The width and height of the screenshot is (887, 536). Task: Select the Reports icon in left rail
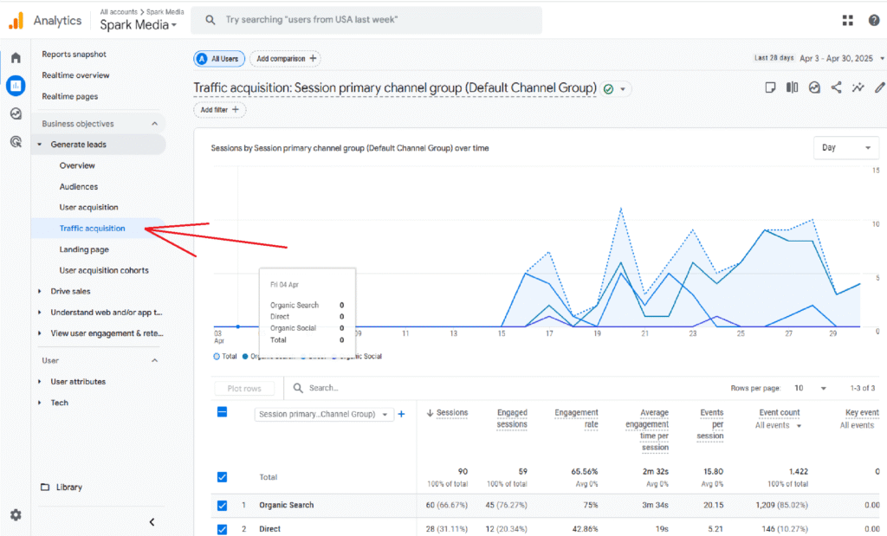[x=16, y=86]
